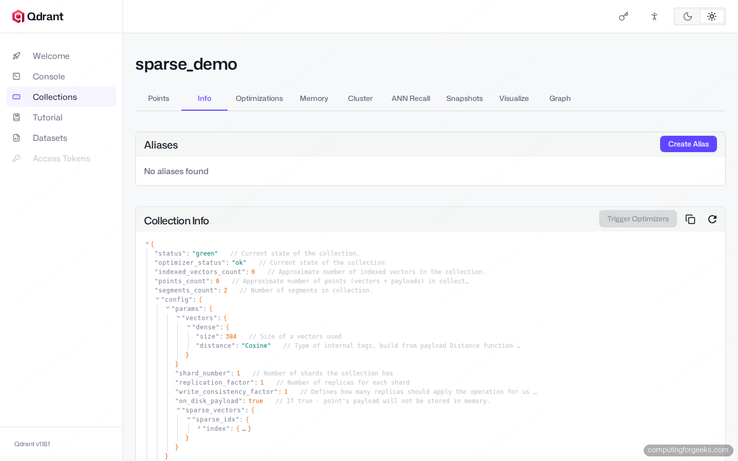738x461 pixels.
Task: Click the Console terminal icon
Action: pos(16,76)
